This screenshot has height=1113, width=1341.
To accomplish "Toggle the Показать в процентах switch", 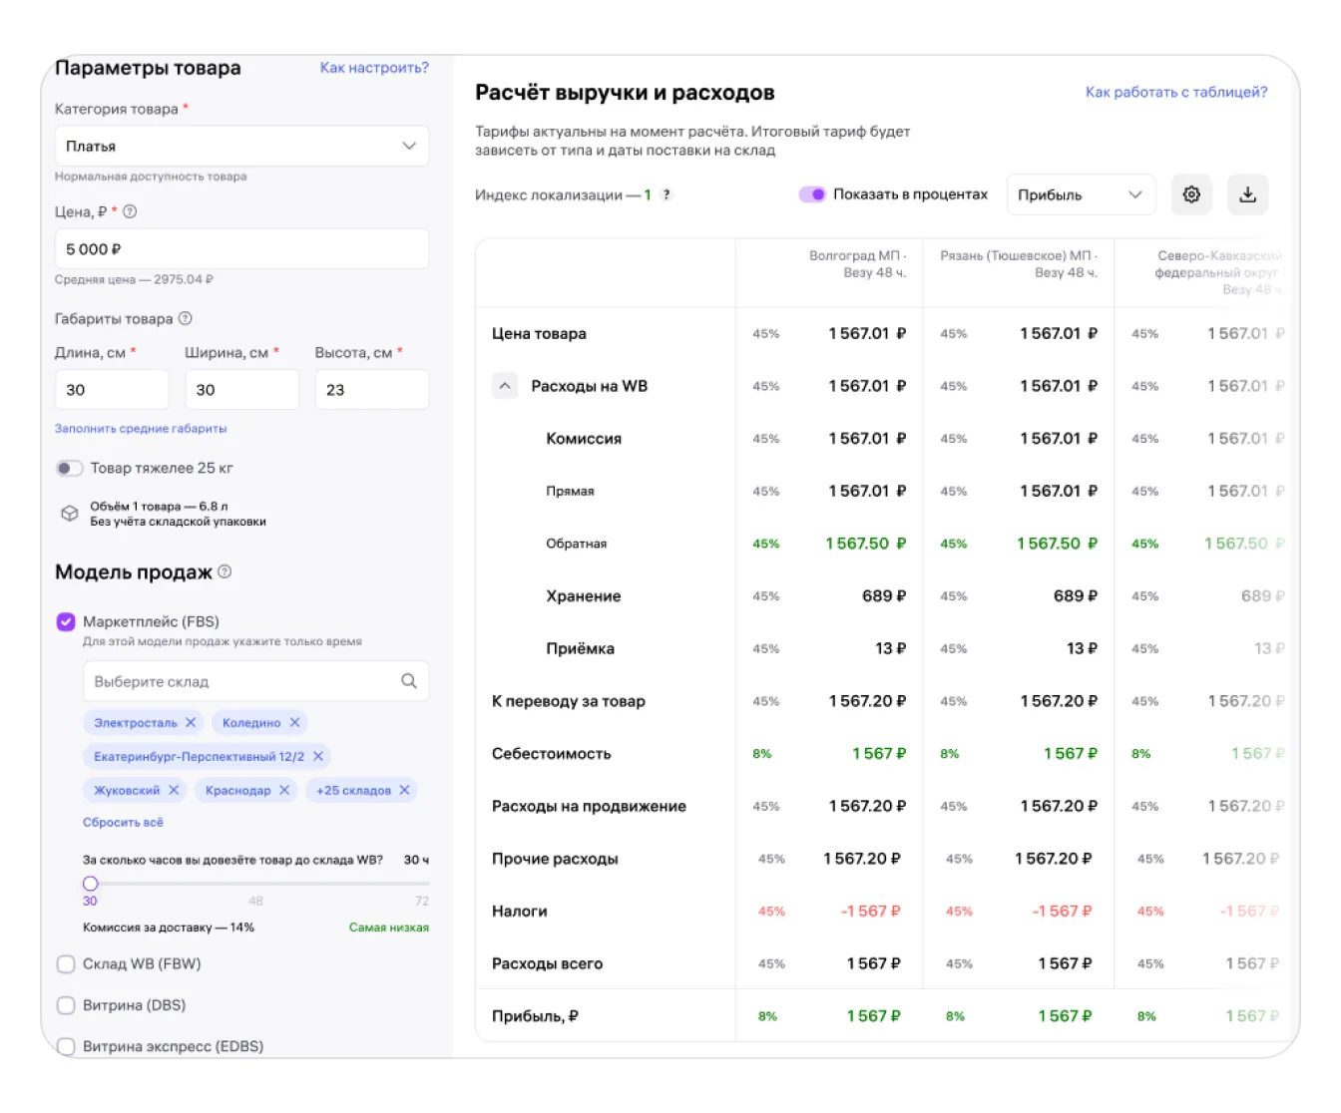I will pyautogui.click(x=812, y=194).
